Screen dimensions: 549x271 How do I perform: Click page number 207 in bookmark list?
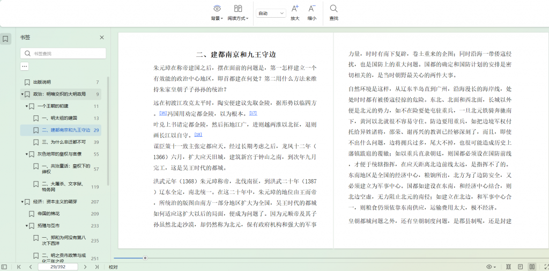tap(95, 202)
